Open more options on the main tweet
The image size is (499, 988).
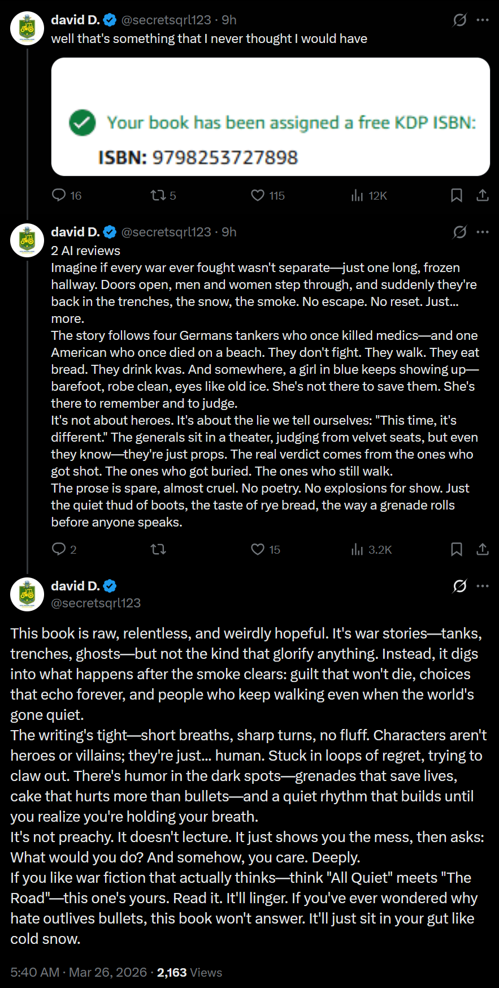click(x=483, y=586)
